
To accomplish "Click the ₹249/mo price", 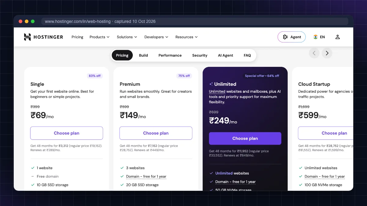I will coord(223,121).
